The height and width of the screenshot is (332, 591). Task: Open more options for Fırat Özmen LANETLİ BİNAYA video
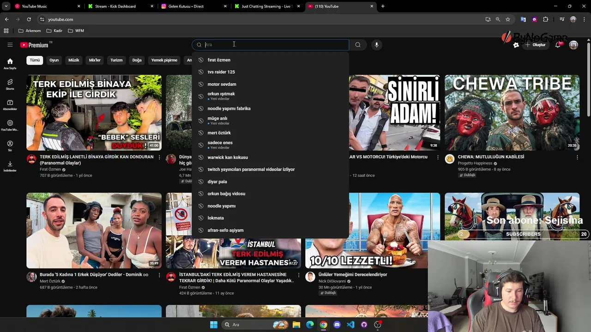click(x=159, y=157)
